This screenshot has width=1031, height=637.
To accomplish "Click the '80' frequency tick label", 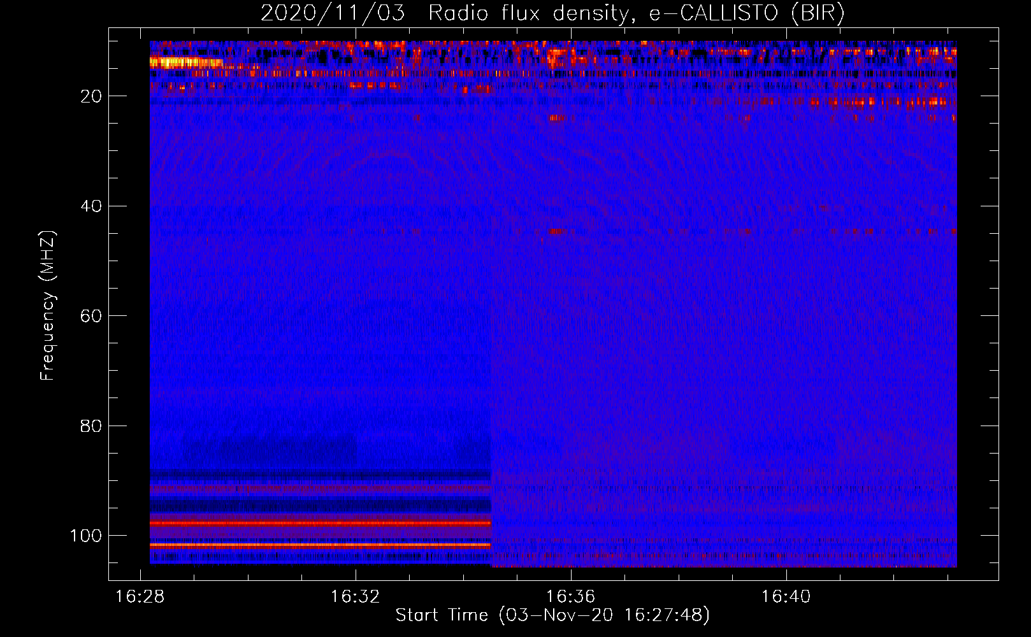I will 91,426.
